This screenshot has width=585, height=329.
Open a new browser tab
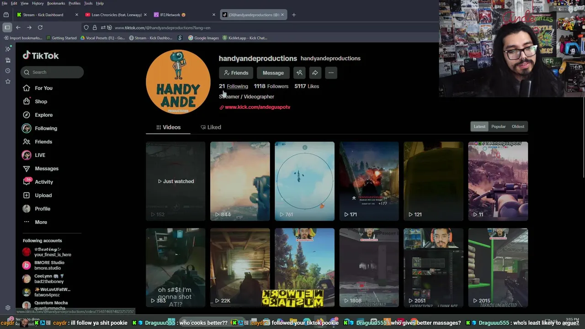coord(294,15)
